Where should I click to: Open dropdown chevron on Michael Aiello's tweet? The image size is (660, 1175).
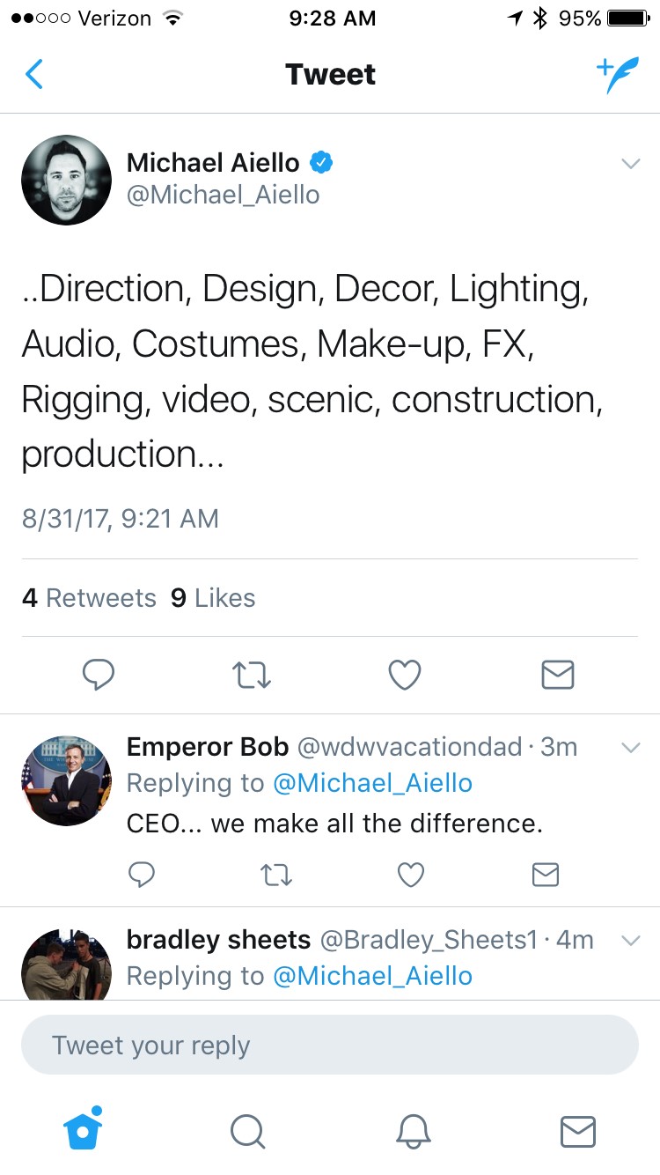coord(630,163)
